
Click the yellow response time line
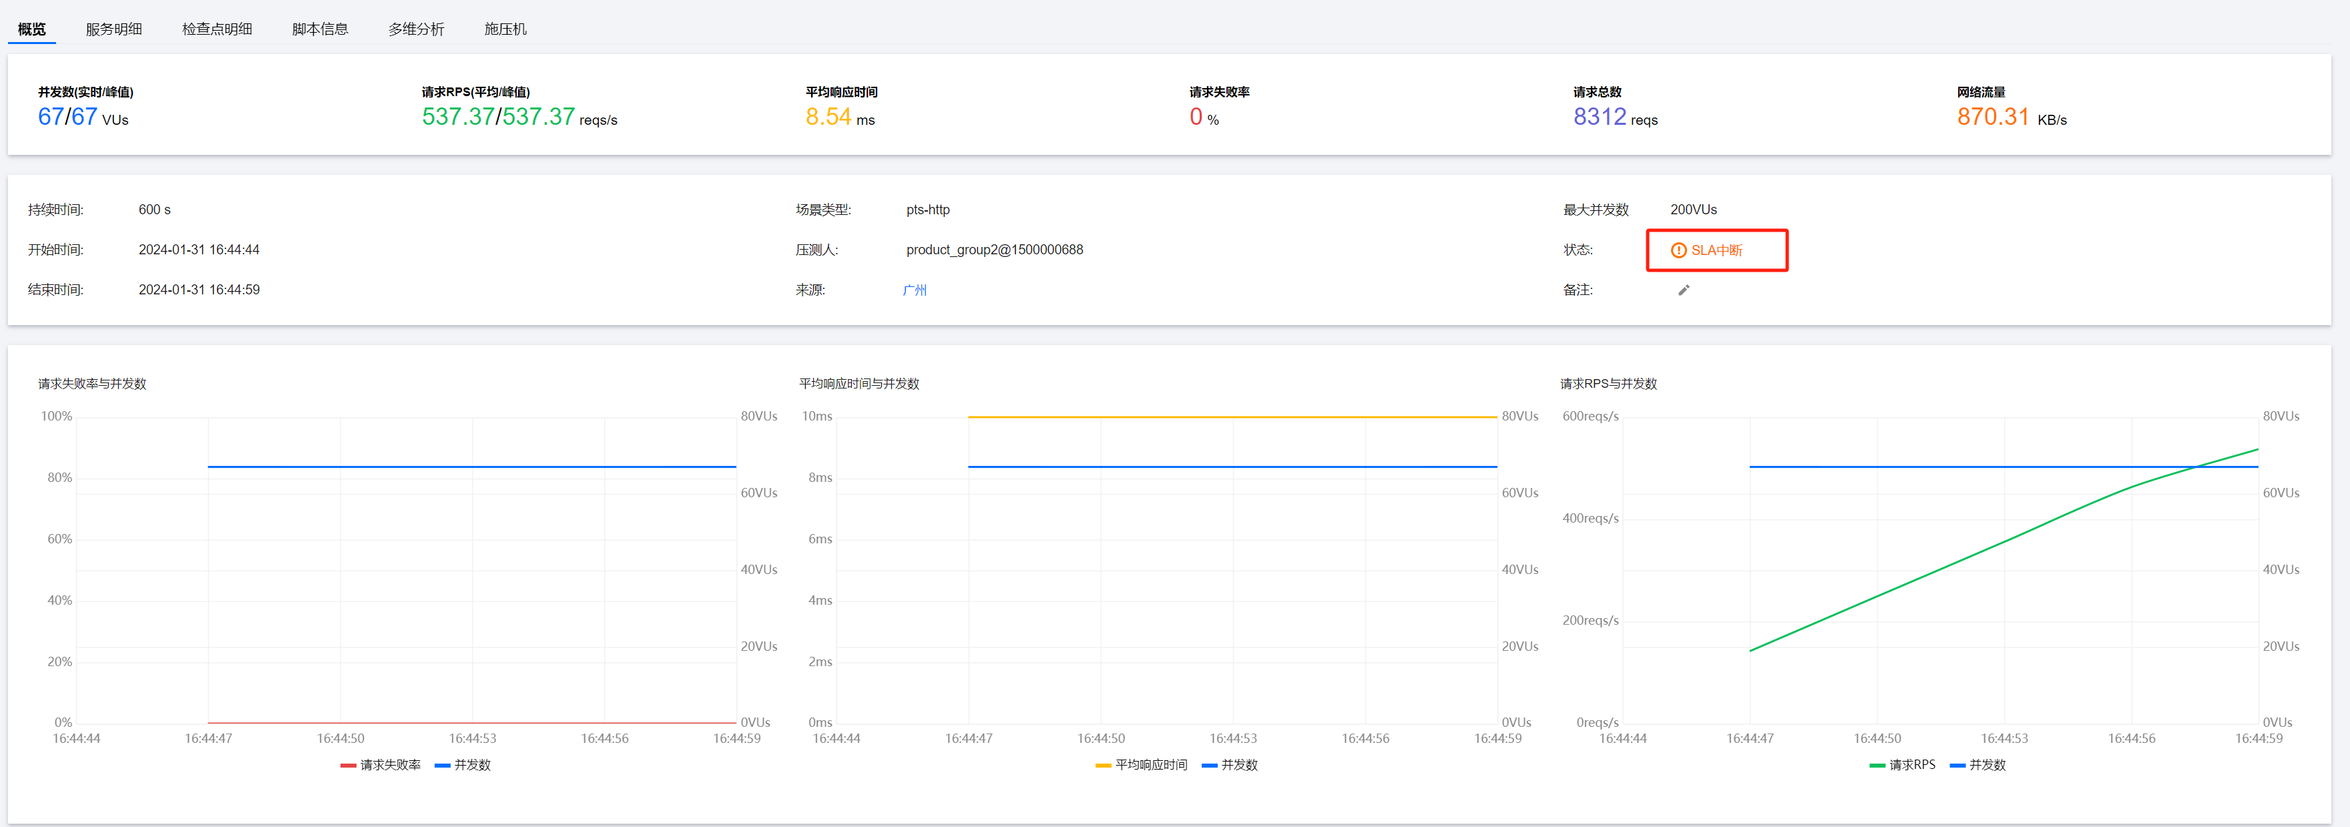tap(1232, 417)
